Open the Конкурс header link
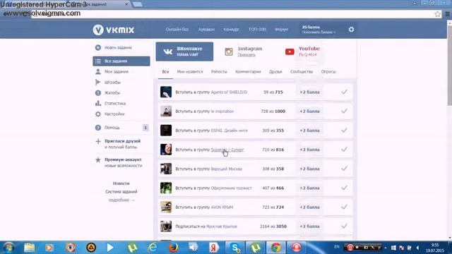 231,30
